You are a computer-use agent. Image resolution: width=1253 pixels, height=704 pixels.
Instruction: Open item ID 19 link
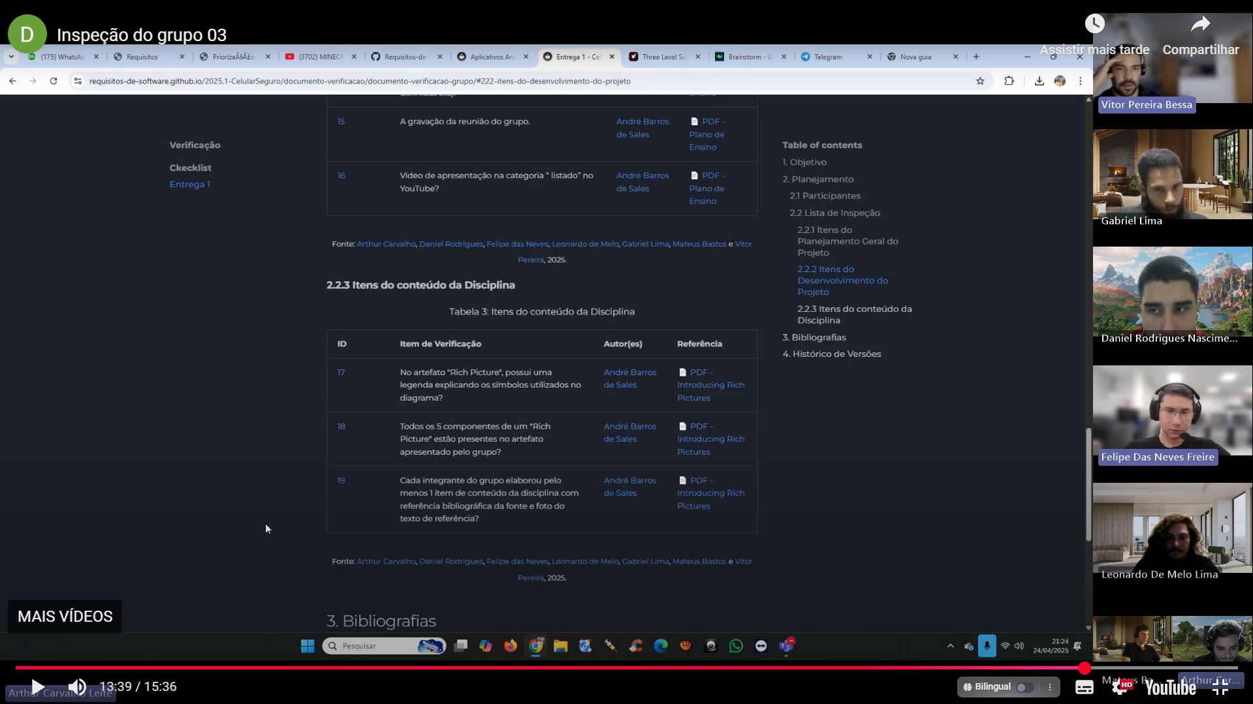tap(341, 480)
